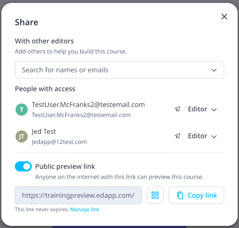
Task: Click the JT avatar for Jed Test
Action: tap(22, 136)
